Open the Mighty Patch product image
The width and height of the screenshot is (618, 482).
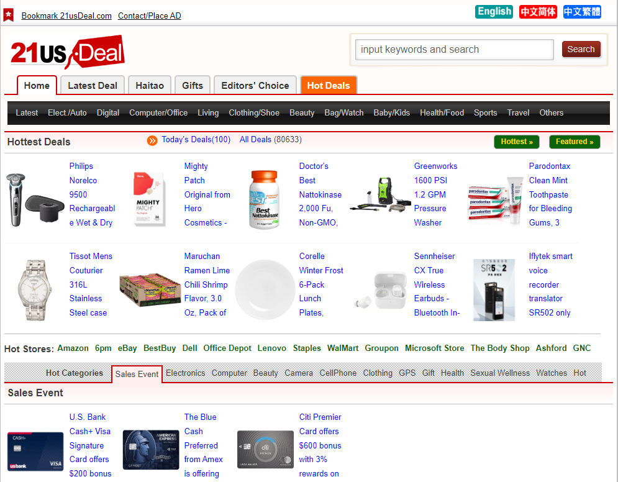click(x=149, y=199)
